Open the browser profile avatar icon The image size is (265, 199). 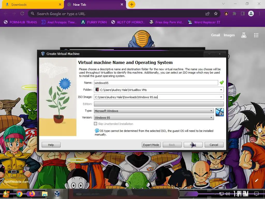tap(251, 13)
